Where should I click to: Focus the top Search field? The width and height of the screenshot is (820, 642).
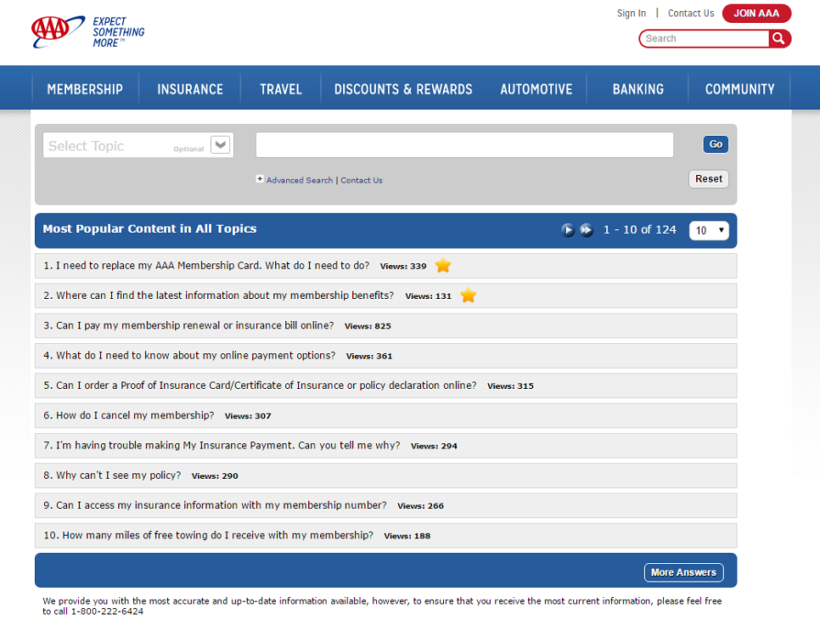tap(704, 39)
